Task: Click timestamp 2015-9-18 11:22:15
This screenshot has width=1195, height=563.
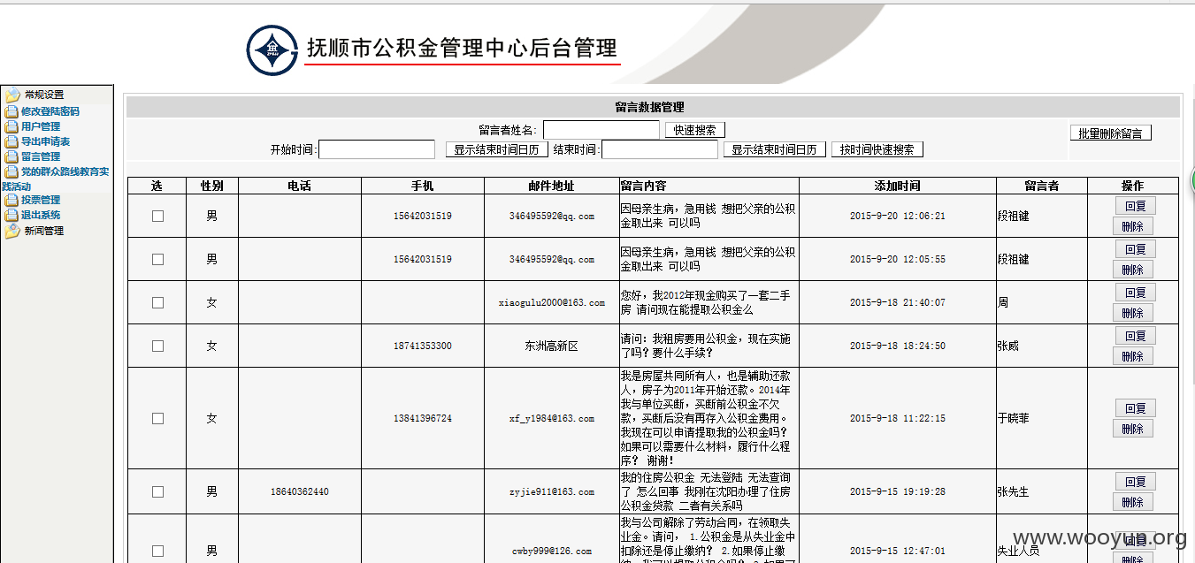Action: coord(898,418)
